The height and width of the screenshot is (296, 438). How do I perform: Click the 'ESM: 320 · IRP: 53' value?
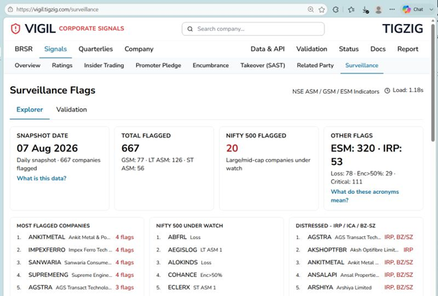366,155
